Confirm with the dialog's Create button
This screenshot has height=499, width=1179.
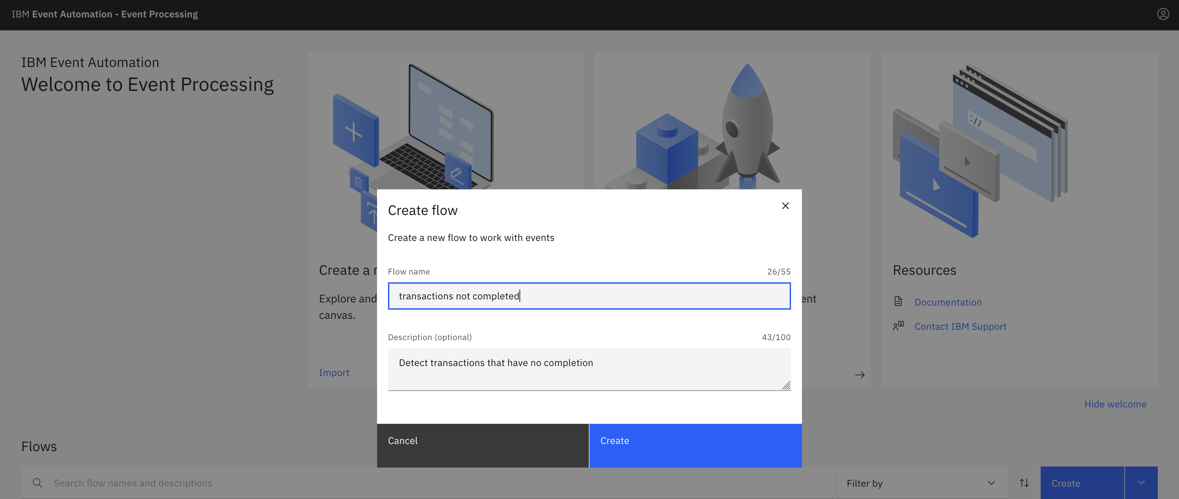(695, 445)
